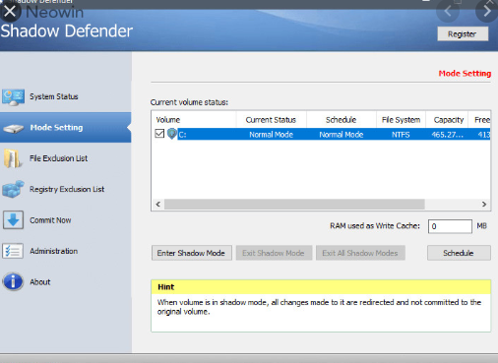Click the System Status monitor icon

point(13,97)
